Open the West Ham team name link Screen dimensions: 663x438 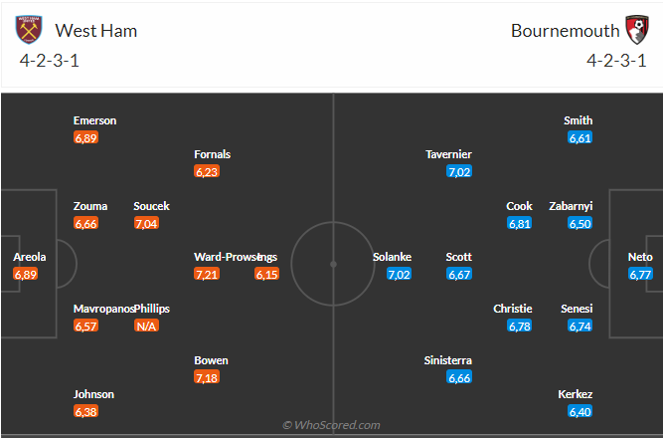pyautogui.click(x=96, y=31)
